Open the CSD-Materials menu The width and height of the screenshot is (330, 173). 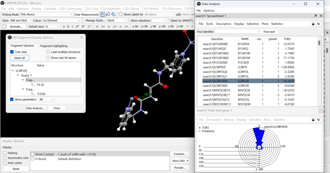[110, 8]
